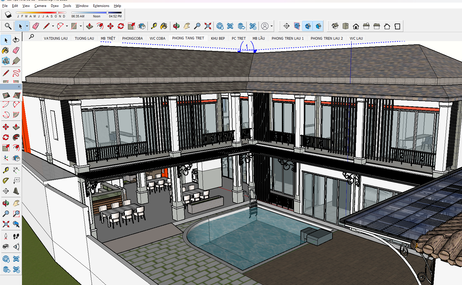Image resolution: width=462 pixels, height=285 pixels.
Task: Expand the Select tool dropdown arrow
Action: (x=27, y=26)
